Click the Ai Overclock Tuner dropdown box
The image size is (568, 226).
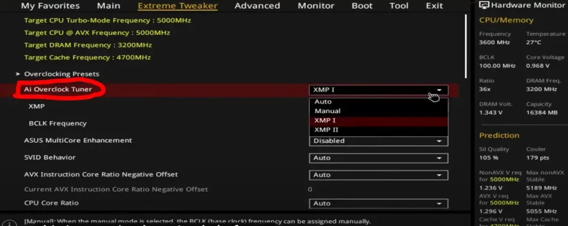coord(378,90)
